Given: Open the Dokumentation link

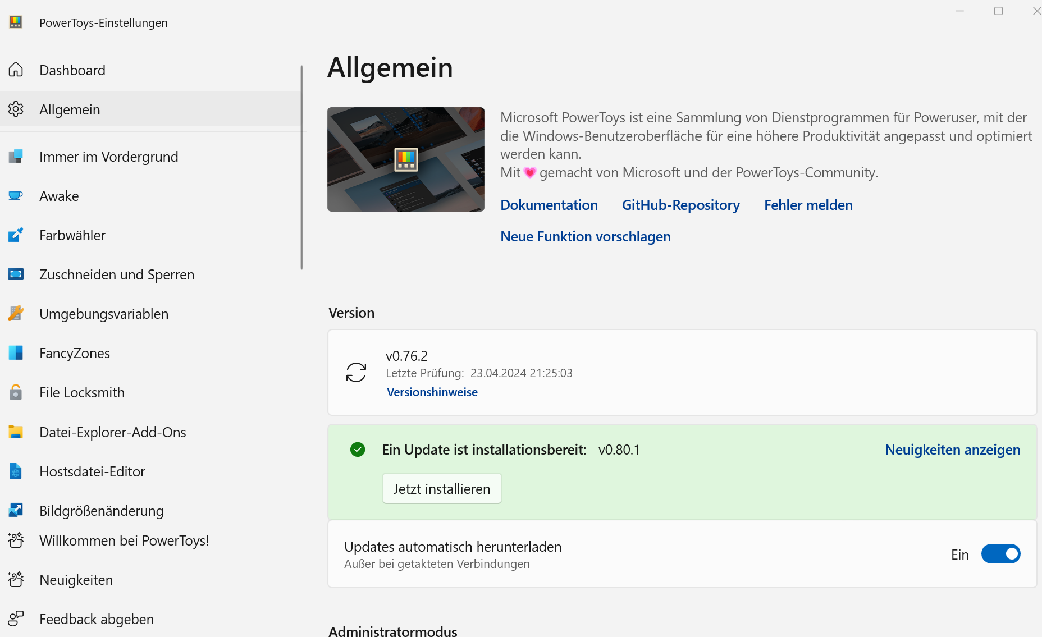Looking at the screenshot, I should click(x=549, y=205).
